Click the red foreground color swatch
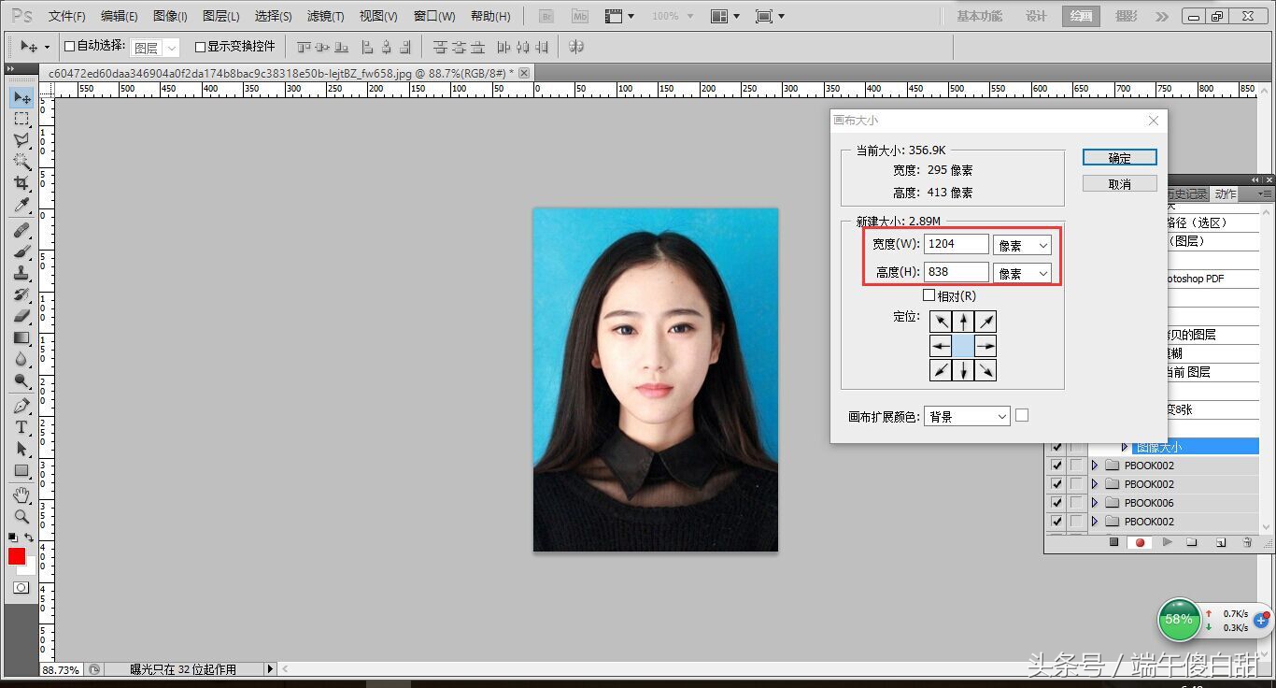Screen dimensions: 1276x688 tap(17, 556)
